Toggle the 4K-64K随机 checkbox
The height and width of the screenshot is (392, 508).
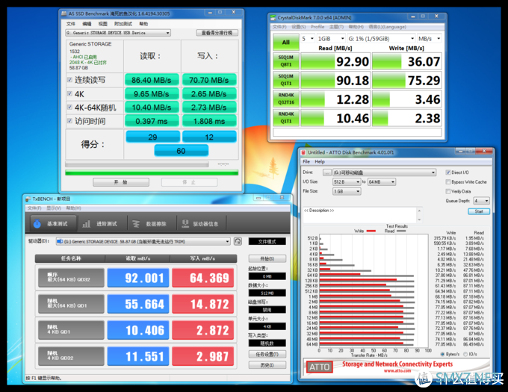[69, 107]
